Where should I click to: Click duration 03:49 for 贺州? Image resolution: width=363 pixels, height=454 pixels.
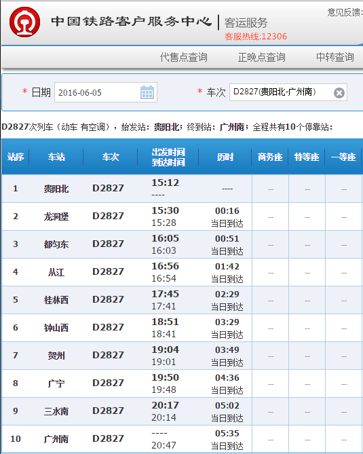[x=227, y=349]
